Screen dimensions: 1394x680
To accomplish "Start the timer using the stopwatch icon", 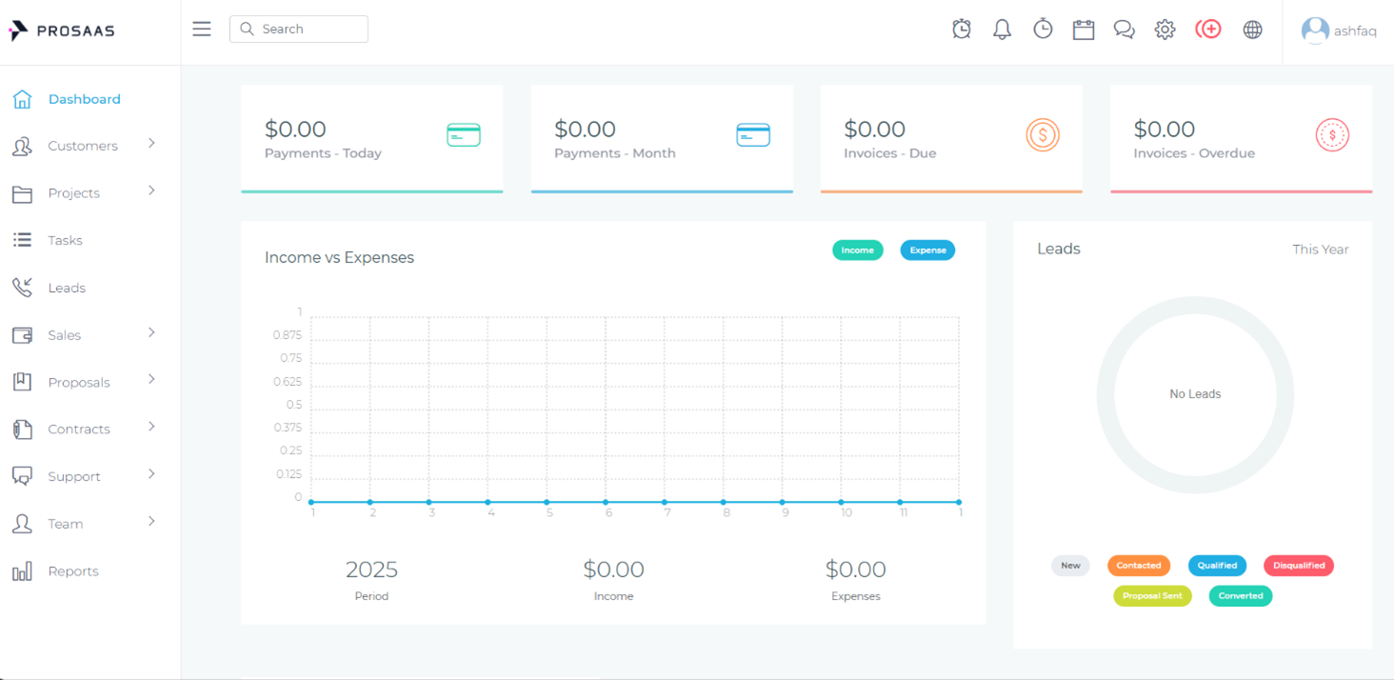I will pyautogui.click(x=1043, y=29).
